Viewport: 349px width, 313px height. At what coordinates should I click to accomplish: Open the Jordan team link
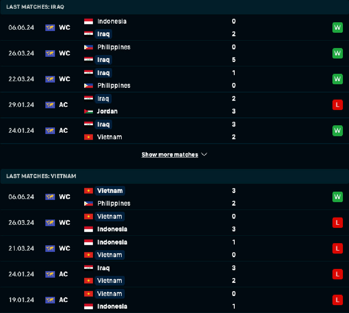107,111
